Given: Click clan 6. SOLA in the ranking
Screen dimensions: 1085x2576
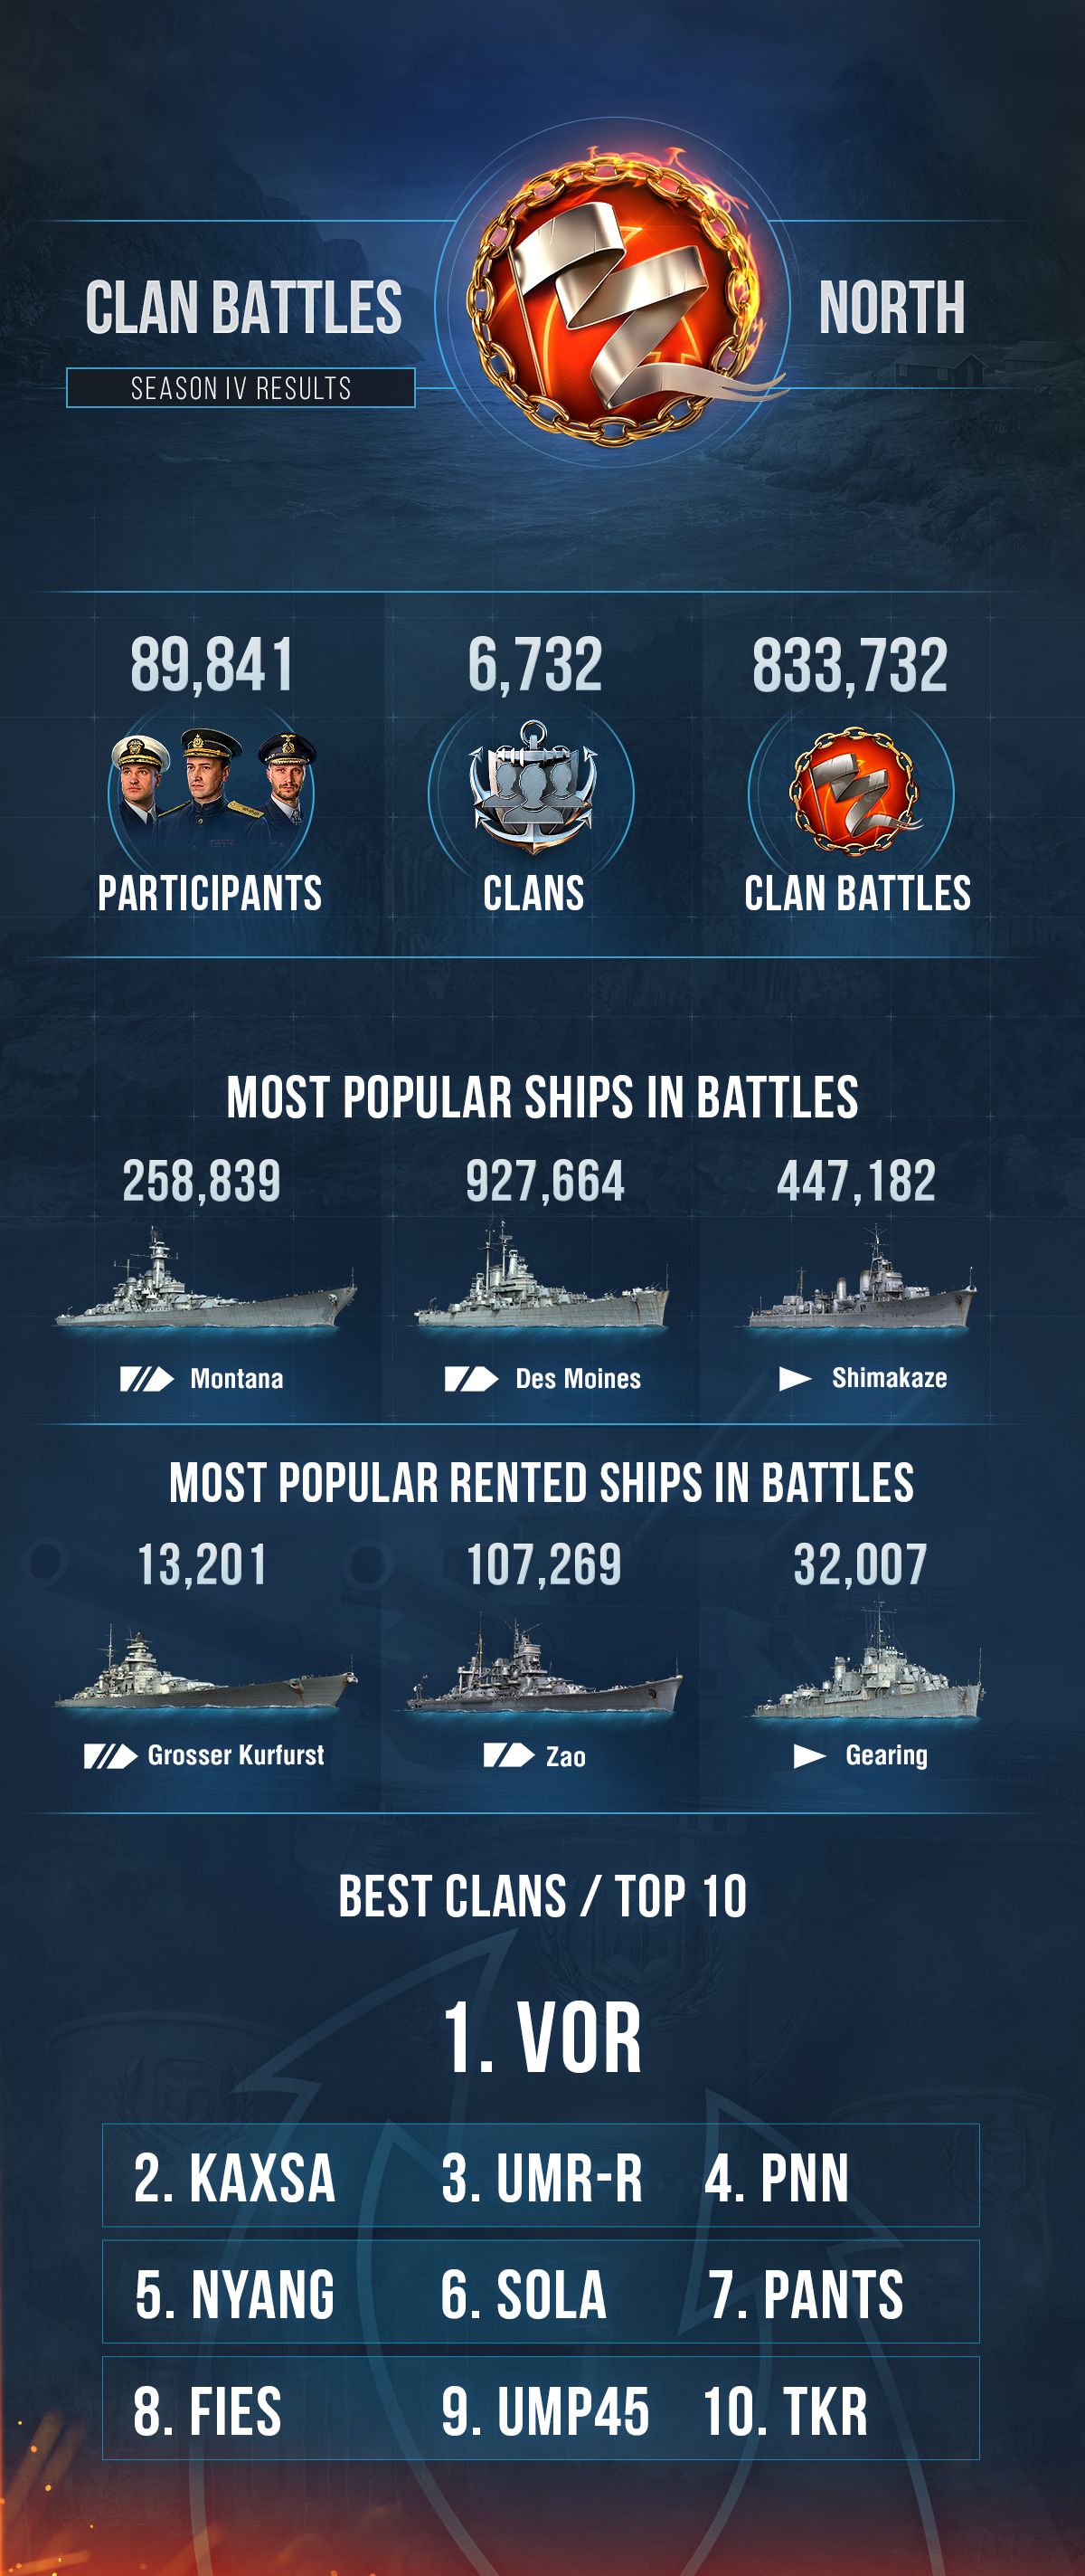Looking at the screenshot, I should pyautogui.click(x=524, y=2294).
